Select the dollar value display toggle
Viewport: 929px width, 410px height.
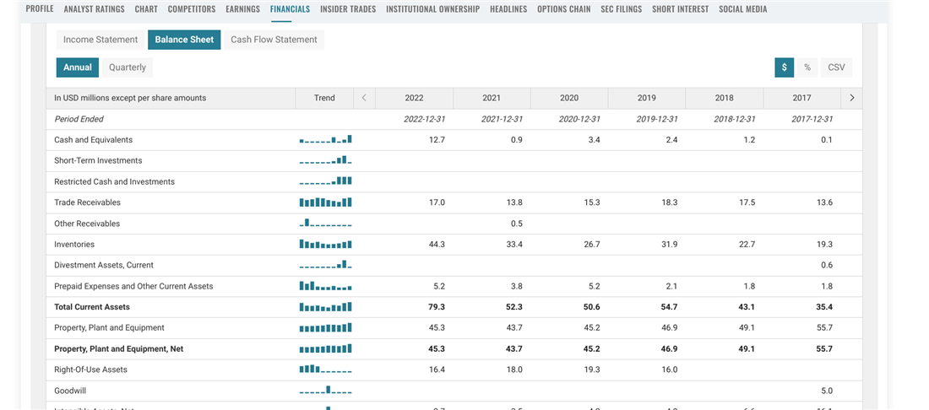pyautogui.click(x=784, y=67)
